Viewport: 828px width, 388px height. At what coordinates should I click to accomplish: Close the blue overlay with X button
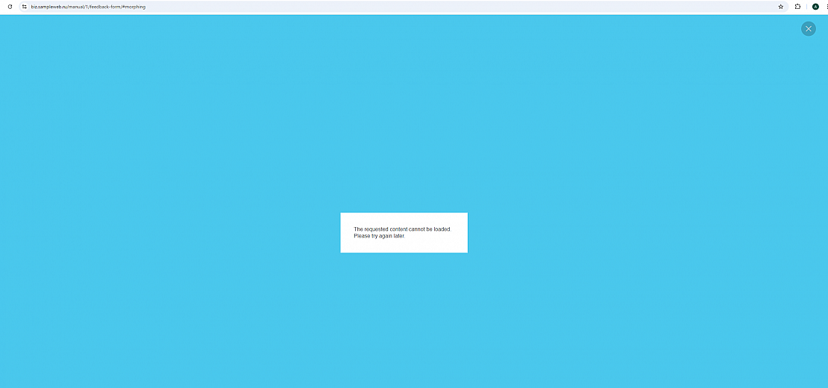(x=808, y=28)
